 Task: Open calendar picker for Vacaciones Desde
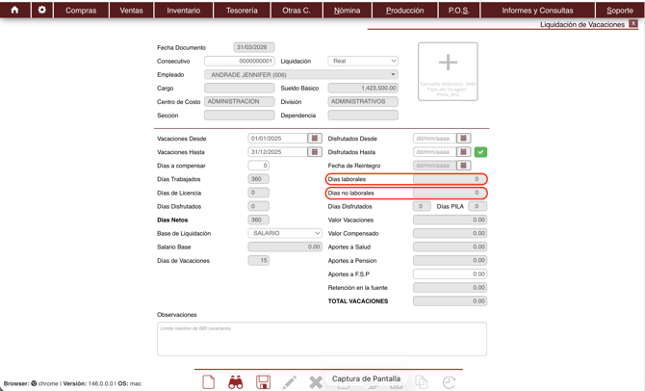(314, 139)
